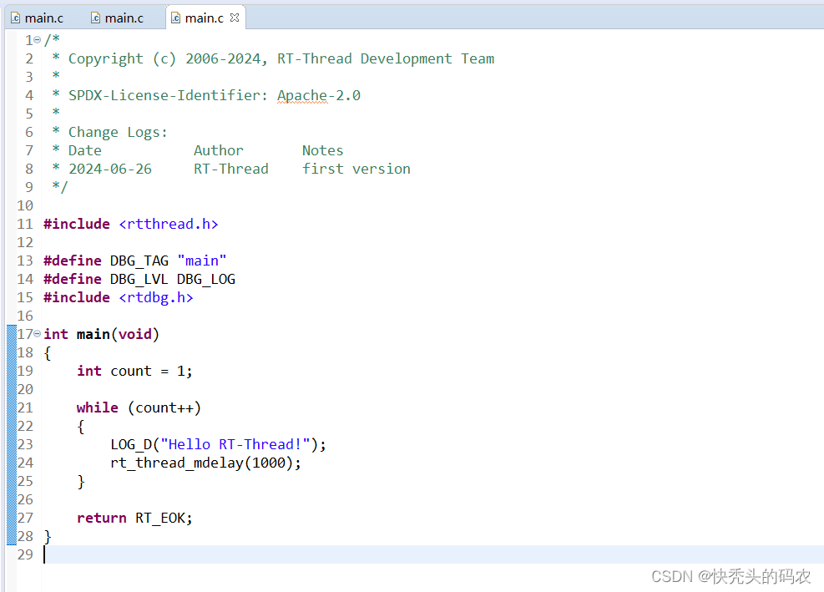This screenshot has width=824, height=592.
Task: Click the "count++" loop condition
Action: [x=164, y=408]
